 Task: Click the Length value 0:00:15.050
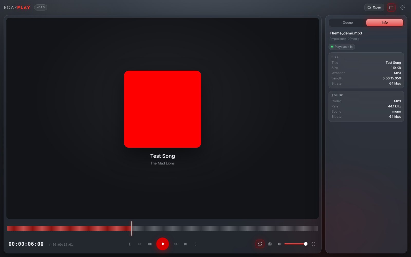click(392, 78)
